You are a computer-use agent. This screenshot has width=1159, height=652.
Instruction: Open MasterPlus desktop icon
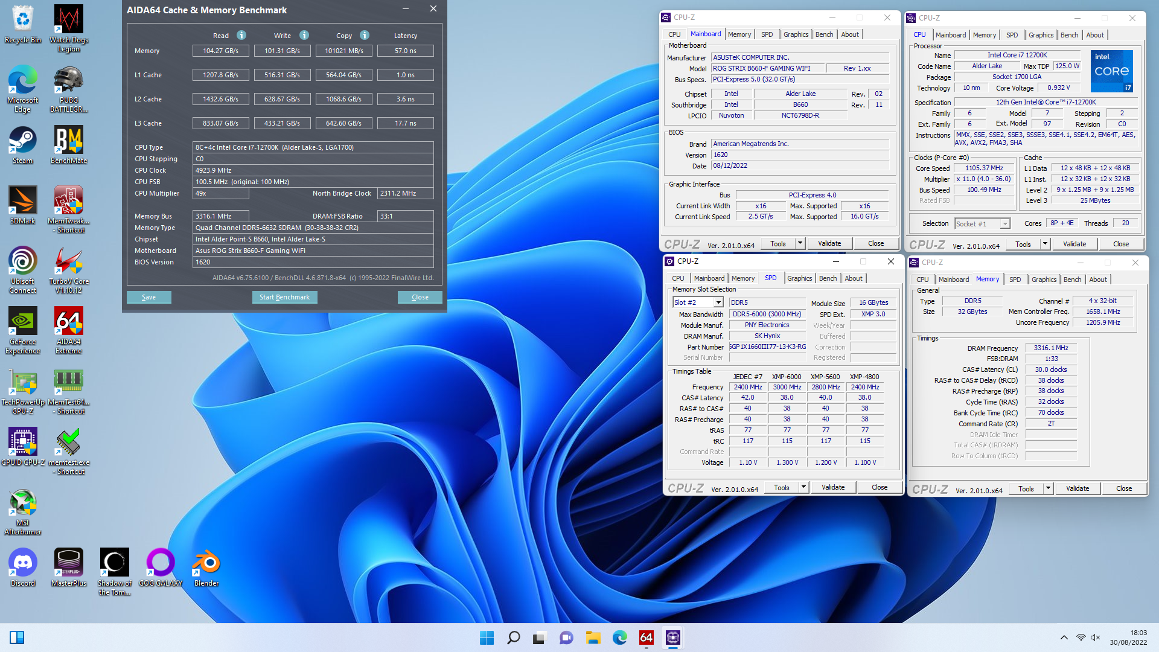pos(69,567)
